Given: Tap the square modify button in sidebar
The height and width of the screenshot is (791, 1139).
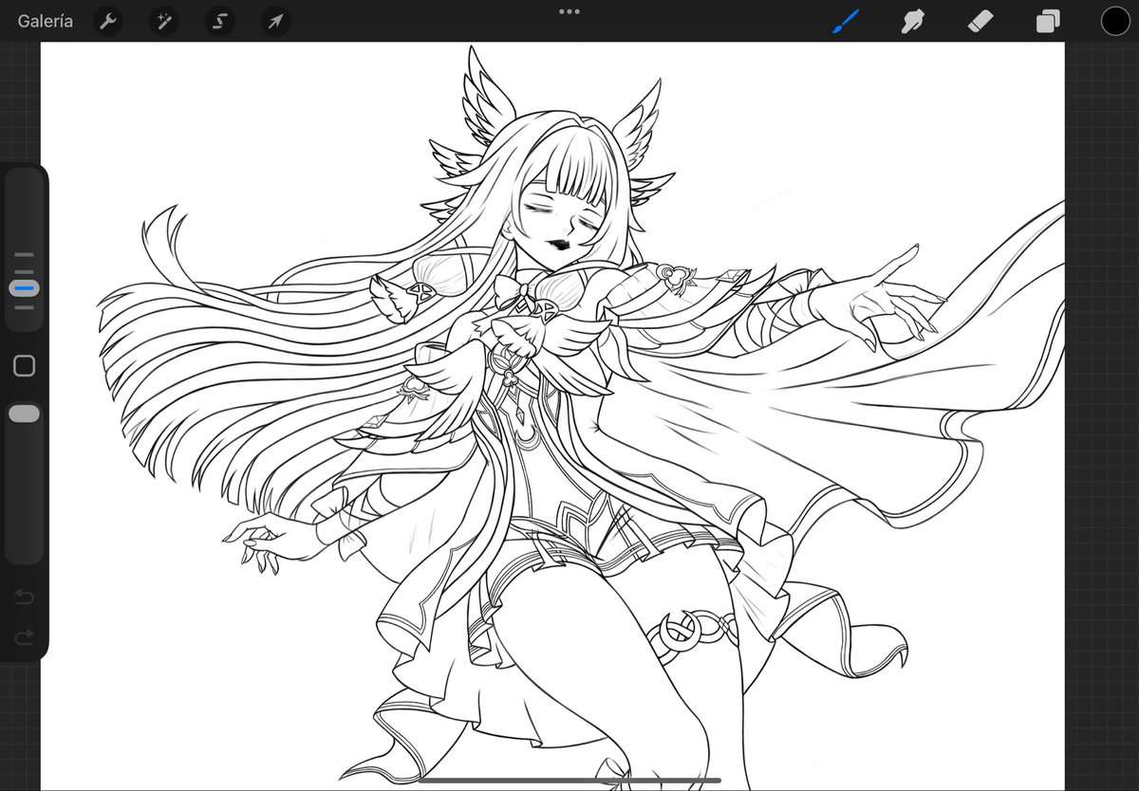Looking at the screenshot, I should [x=24, y=366].
